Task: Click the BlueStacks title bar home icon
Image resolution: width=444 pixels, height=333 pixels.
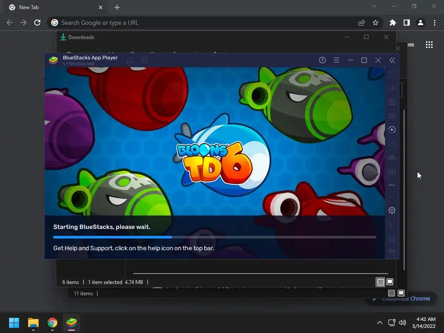Action: [130, 60]
